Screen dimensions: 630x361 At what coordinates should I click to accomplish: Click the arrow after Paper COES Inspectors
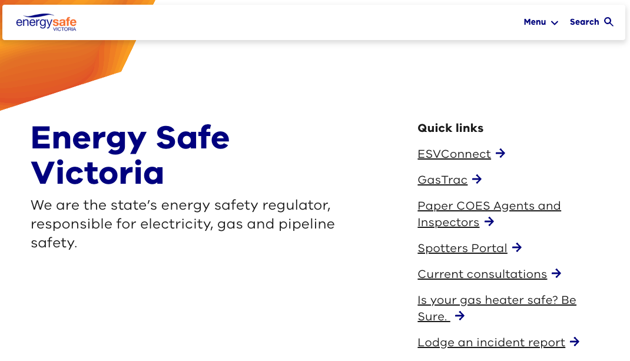(x=489, y=222)
